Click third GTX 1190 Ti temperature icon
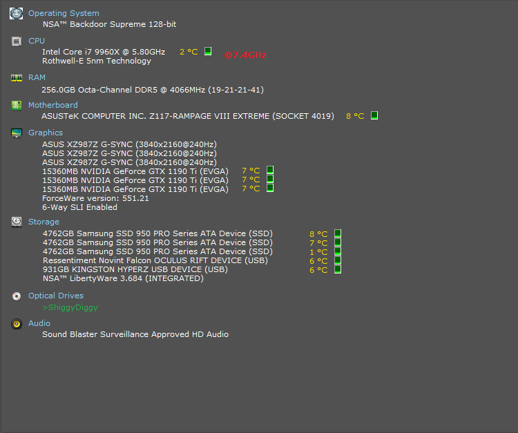The height and width of the screenshot is (433, 518). 270,188
